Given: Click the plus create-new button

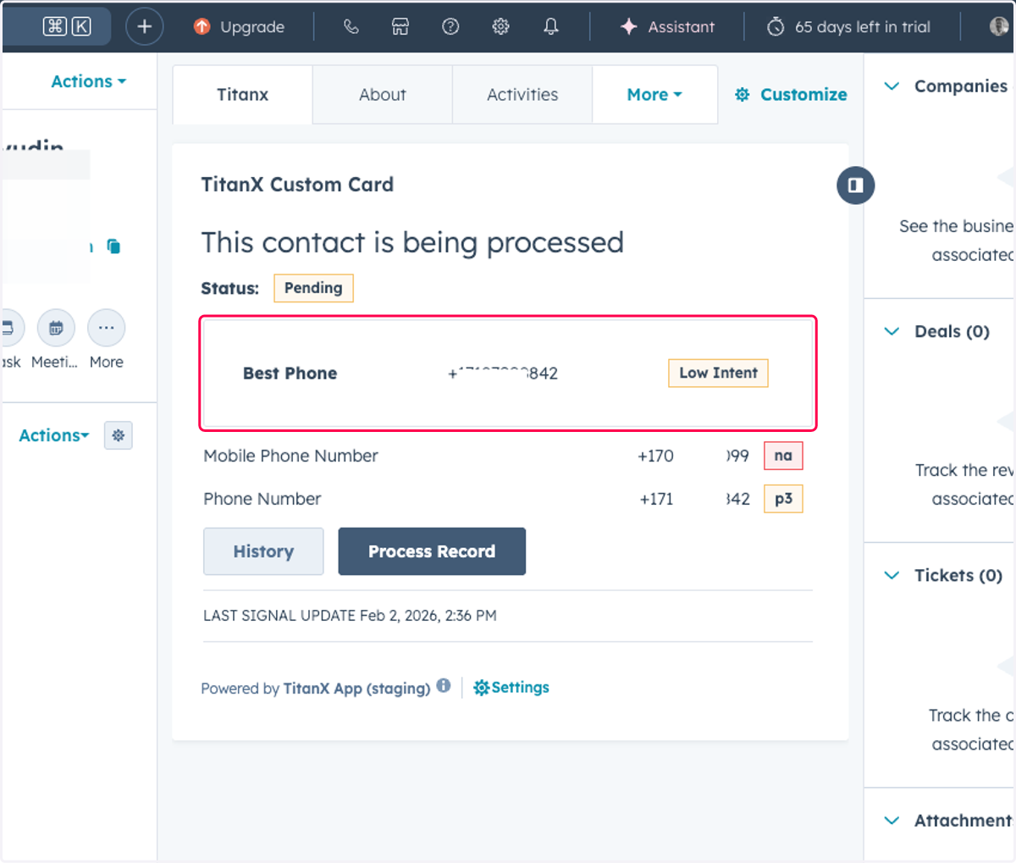Looking at the screenshot, I should (x=144, y=26).
